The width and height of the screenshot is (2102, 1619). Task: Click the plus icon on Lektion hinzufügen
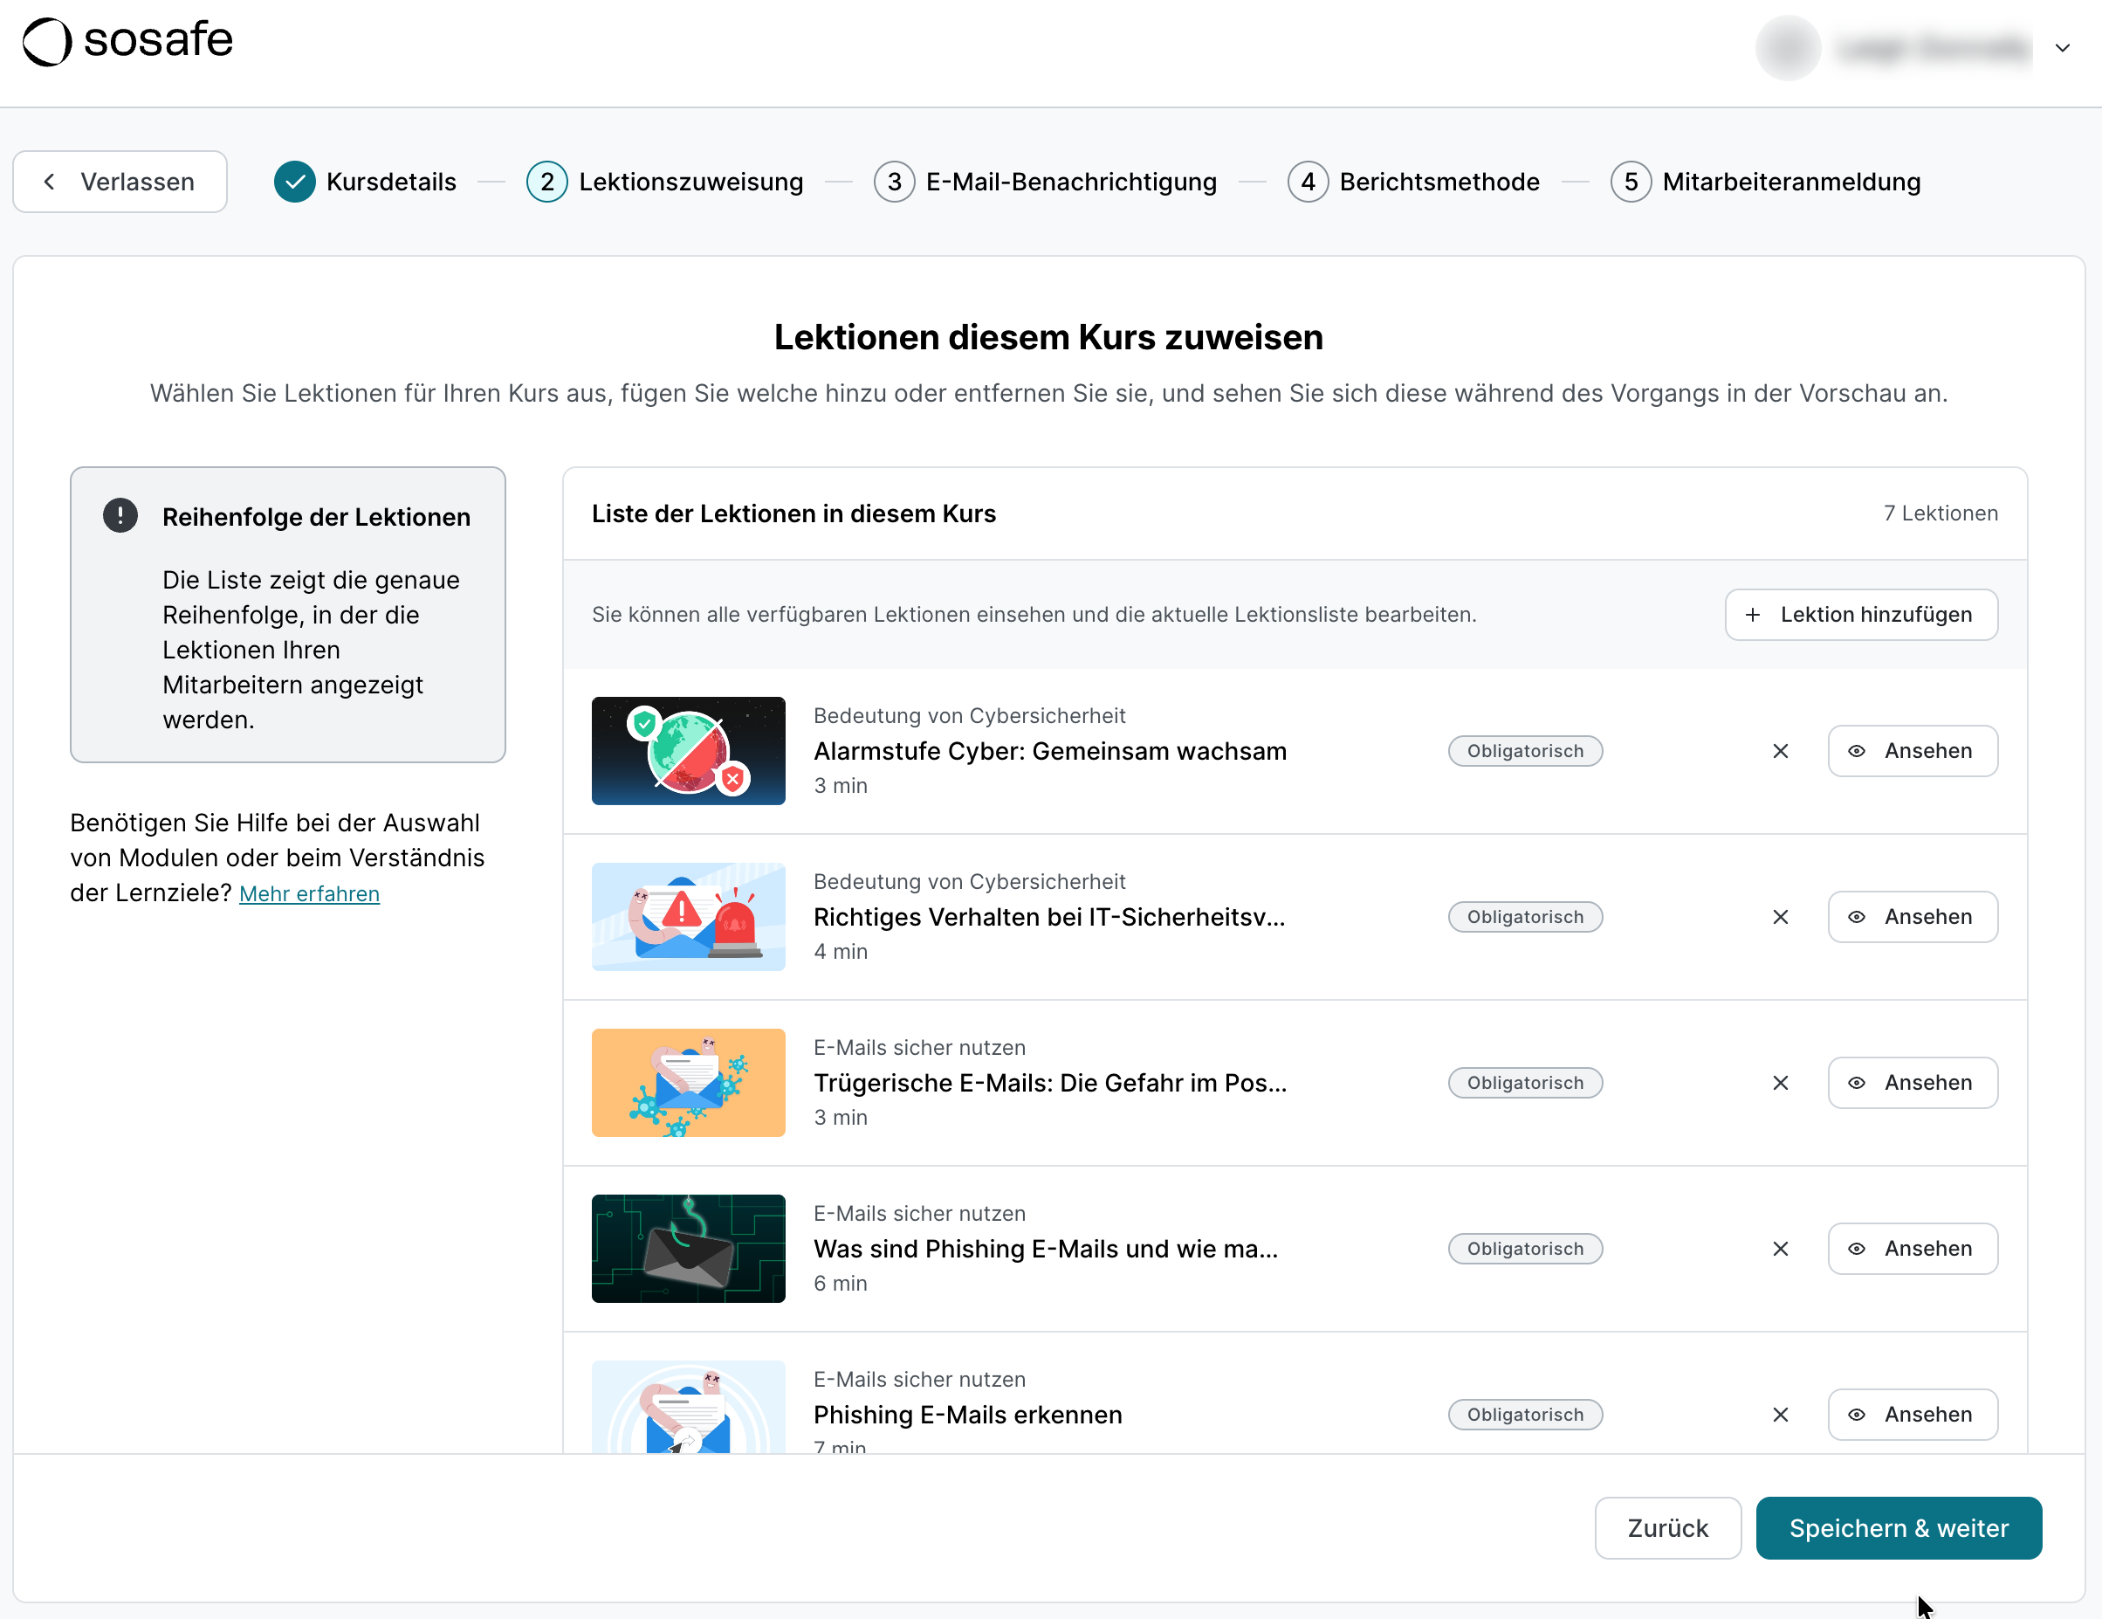[x=1755, y=614]
